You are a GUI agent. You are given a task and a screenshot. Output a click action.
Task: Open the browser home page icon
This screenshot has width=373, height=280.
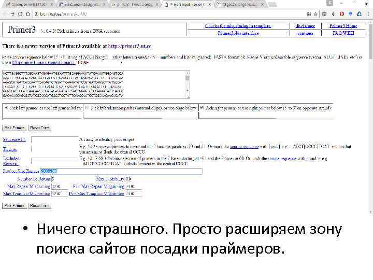tap(28, 14)
